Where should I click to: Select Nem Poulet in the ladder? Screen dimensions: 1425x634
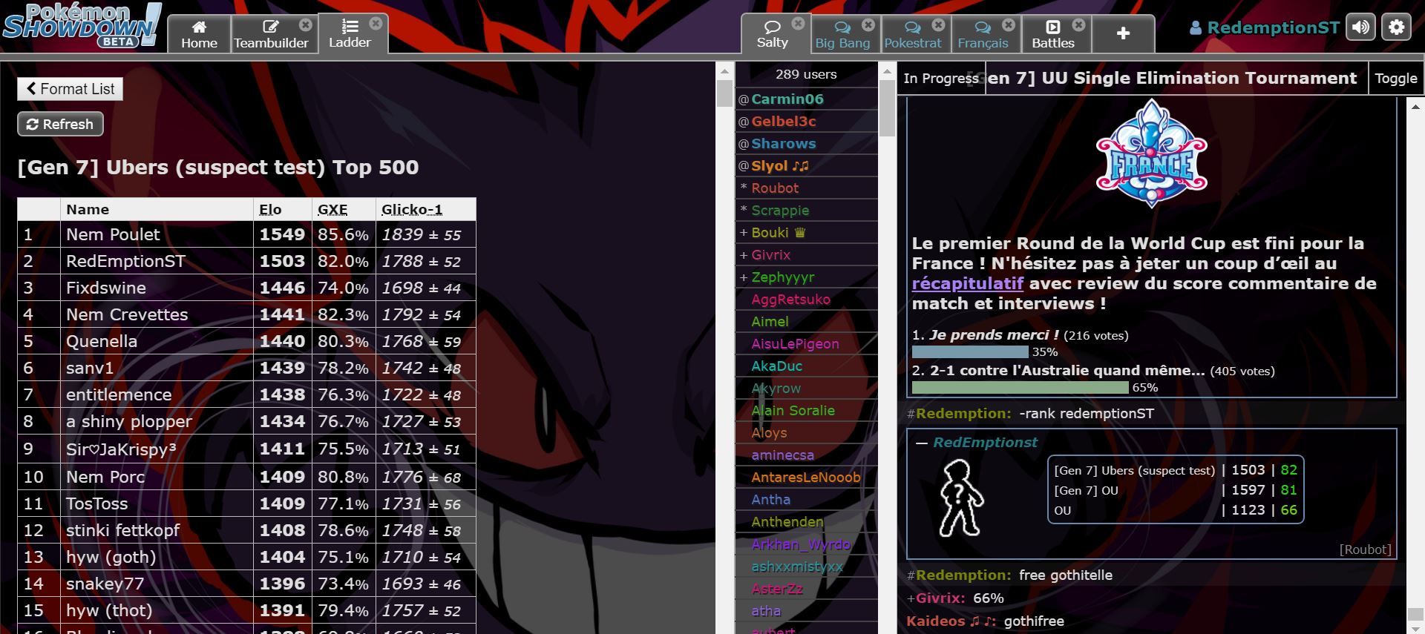tap(113, 234)
